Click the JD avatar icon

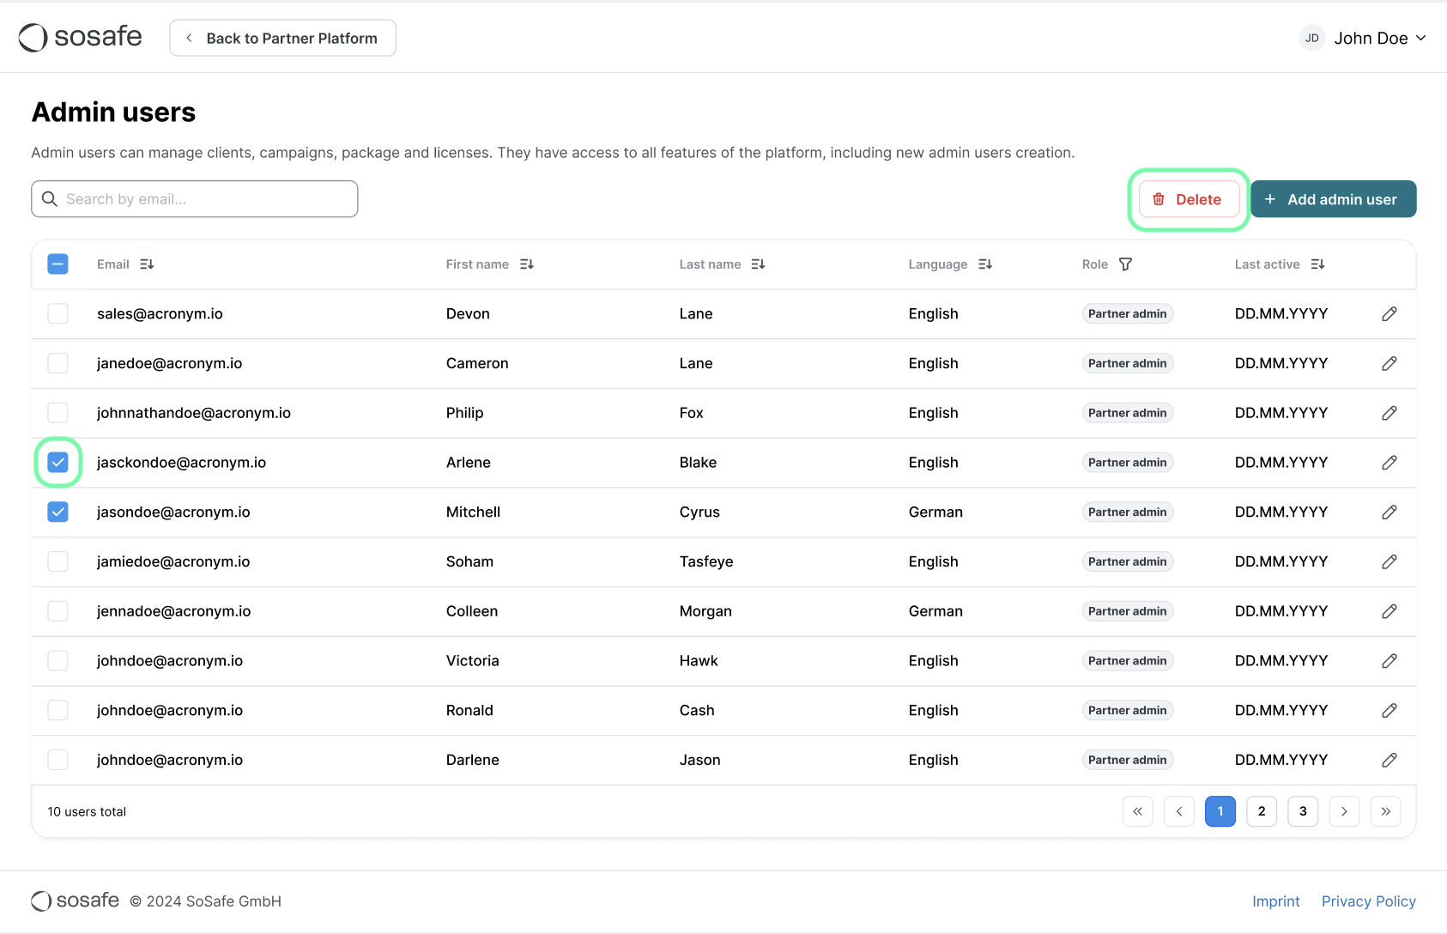point(1312,38)
